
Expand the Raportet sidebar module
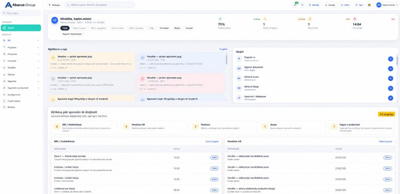(x=20, y=81)
